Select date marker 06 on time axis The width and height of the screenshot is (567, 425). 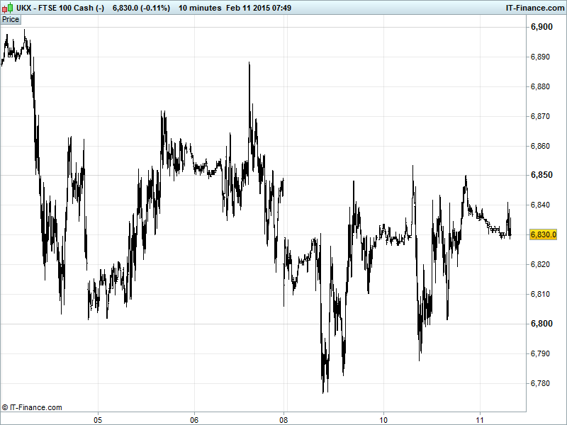[x=193, y=418]
